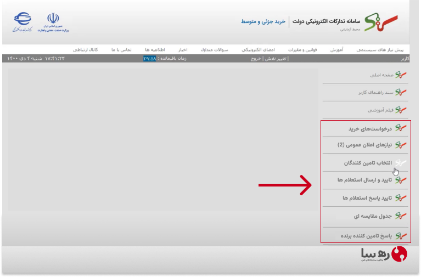Open تایید پاسخ استعلام ها entry

367,198
